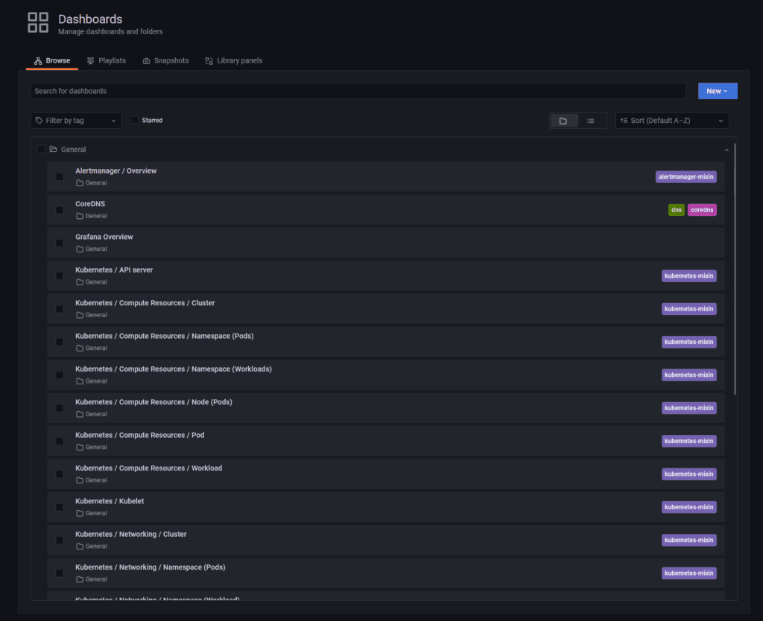This screenshot has width=763, height=621.
Task: Check the Grafana Overview checkbox
Action: [60, 243]
